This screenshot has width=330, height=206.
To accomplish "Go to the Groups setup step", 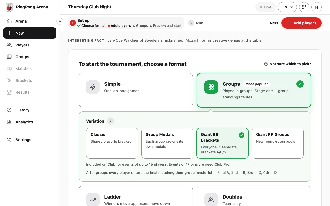I will tap(141, 26).
